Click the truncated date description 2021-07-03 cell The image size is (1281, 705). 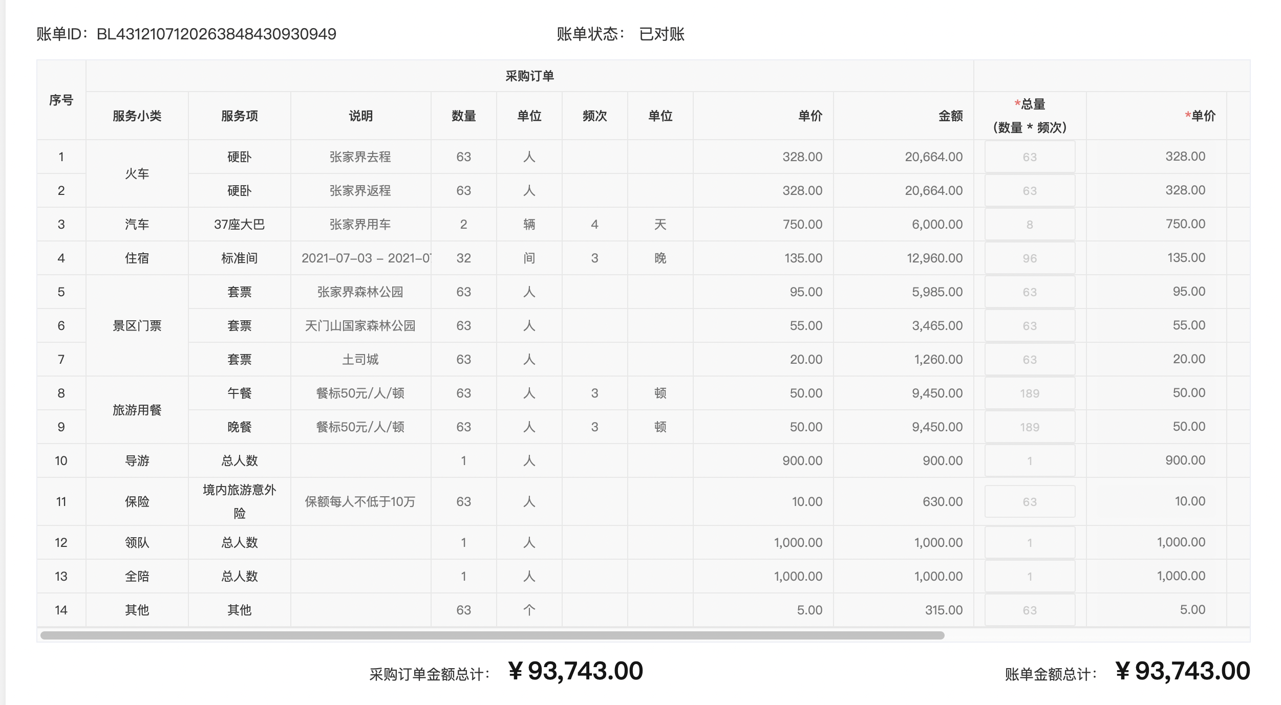click(361, 258)
